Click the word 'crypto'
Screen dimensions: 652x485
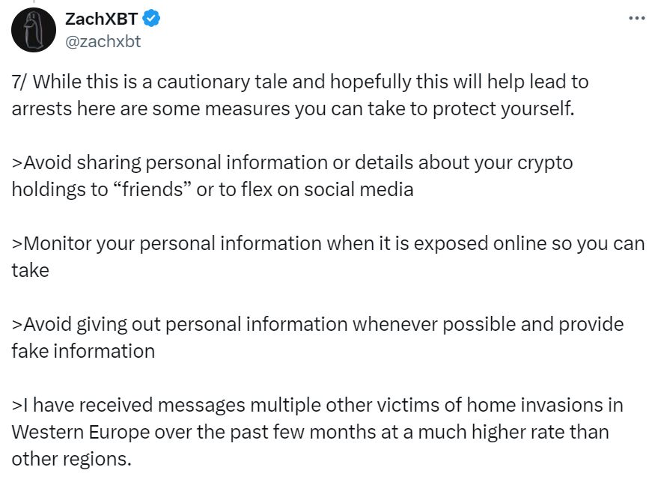coord(545,163)
